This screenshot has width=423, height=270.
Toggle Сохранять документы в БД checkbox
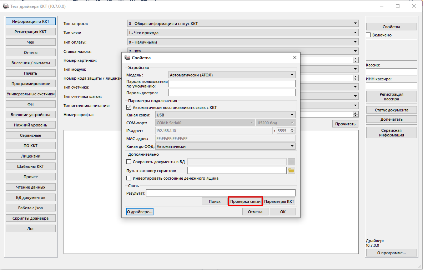click(129, 162)
